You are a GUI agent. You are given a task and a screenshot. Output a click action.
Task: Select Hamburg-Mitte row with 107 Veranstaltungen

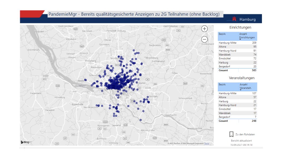pos(238,93)
